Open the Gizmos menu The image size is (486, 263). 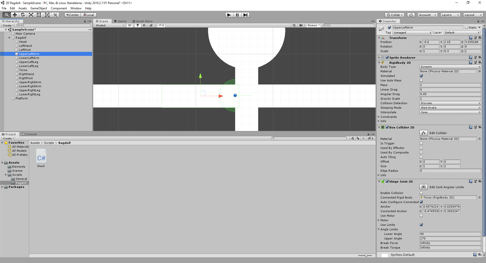(314, 25)
